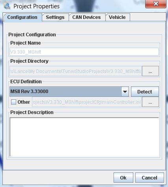The image size is (168, 187).
Task: Select the MSII Rev 3.33000 combo box
Action: pyautogui.click(x=69, y=92)
